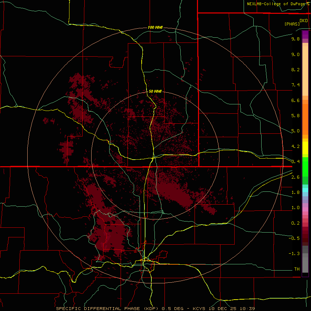The width and height of the screenshot is (311, 311).
Task: Click the 8.2 scale value
Action: [x=295, y=69]
